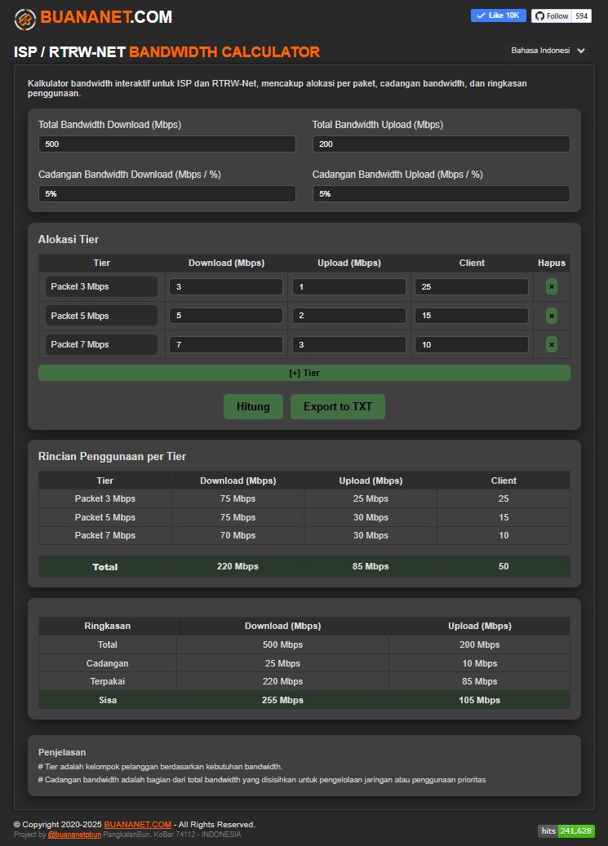608x846 pixels.
Task: Click the Penjelasan heading
Action: (62, 752)
